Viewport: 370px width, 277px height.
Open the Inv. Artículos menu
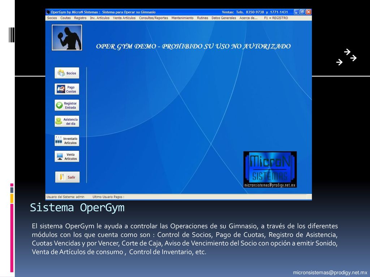click(100, 18)
